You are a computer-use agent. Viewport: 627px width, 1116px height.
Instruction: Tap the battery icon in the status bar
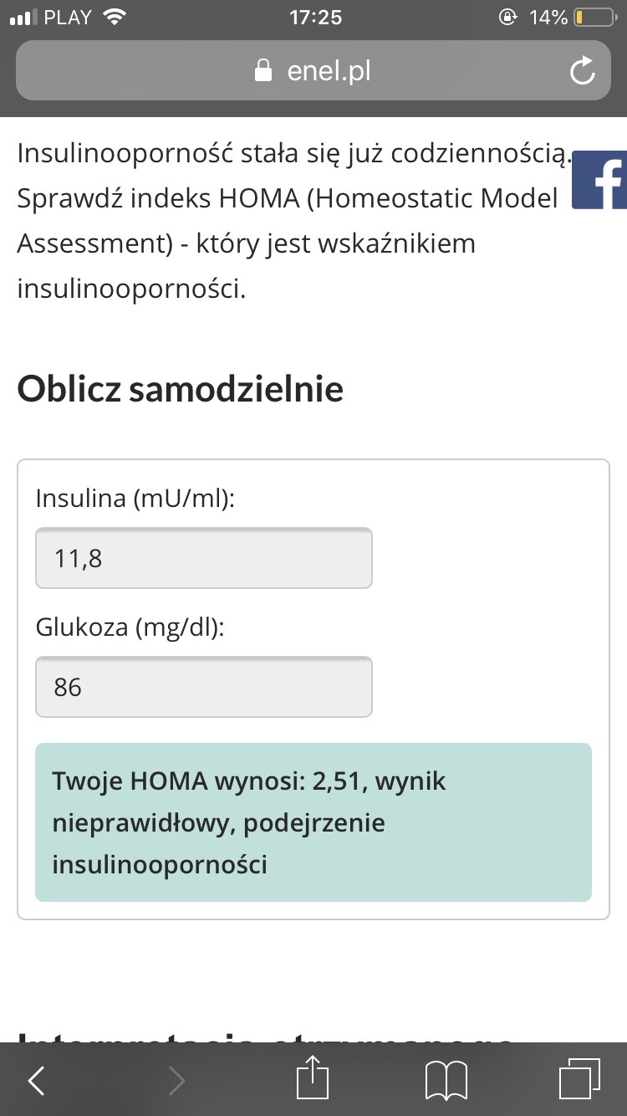point(594,18)
